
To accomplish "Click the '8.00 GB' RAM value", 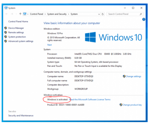I will pyautogui.click(x=78, y=58).
